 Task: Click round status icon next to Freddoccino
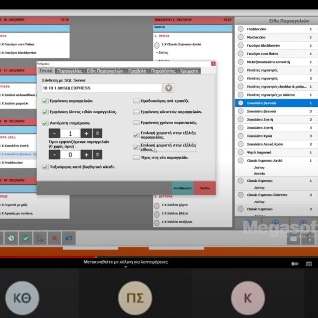coord(240,29)
